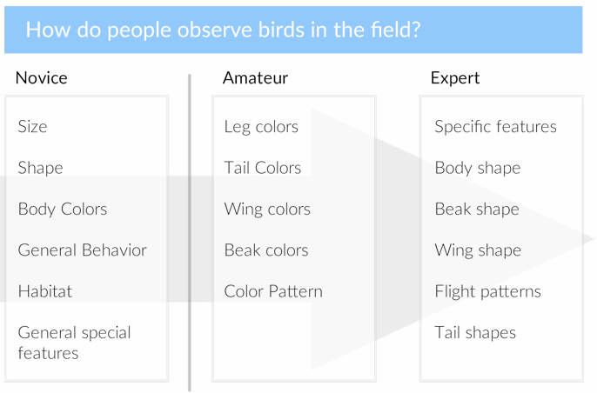Select the Expert column heading
597x393 pixels.
[x=455, y=79]
